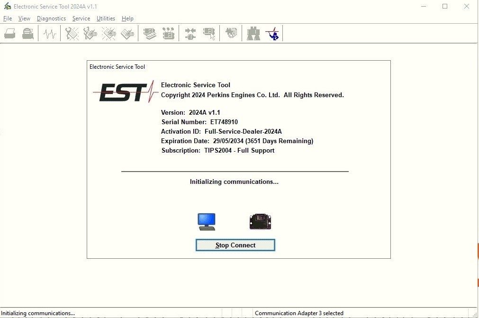Click the Expiration Date 29/05/2034 line
The height and width of the screenshot is (318, 479).
[237, 141]
